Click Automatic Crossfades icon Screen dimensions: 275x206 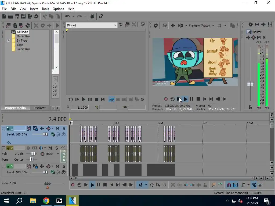236,185
